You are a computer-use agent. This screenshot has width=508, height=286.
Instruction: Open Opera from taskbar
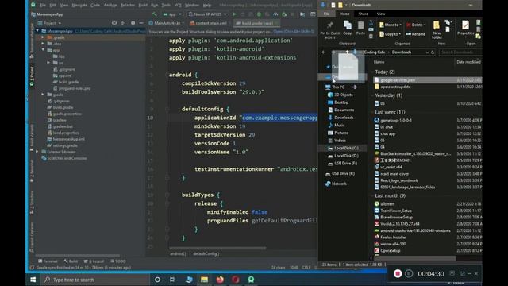pos(236,280)
